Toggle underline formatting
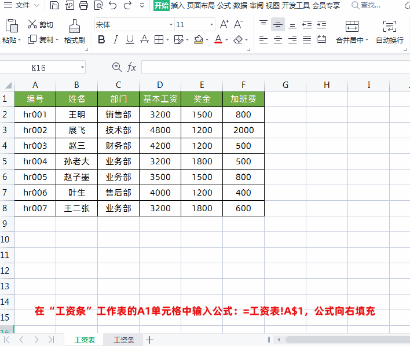410x346 pixels. (130, 40)
